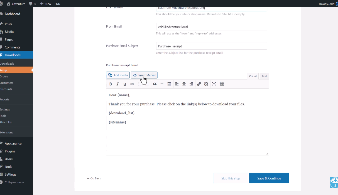The width and height of the screenshot is (338, 195).
Task: Toggle the toolbar with the kitchen sink icon
Action: [222, 84]
